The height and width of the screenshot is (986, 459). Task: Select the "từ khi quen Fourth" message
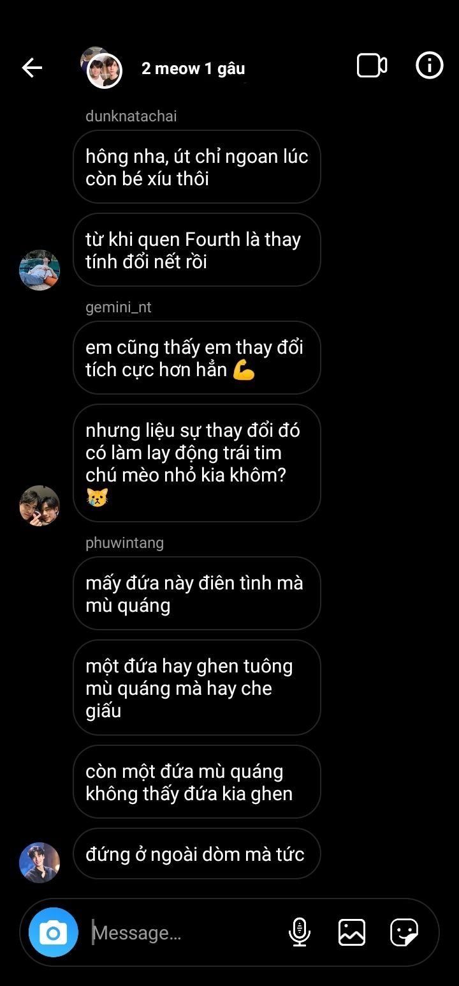coord(197,250)
